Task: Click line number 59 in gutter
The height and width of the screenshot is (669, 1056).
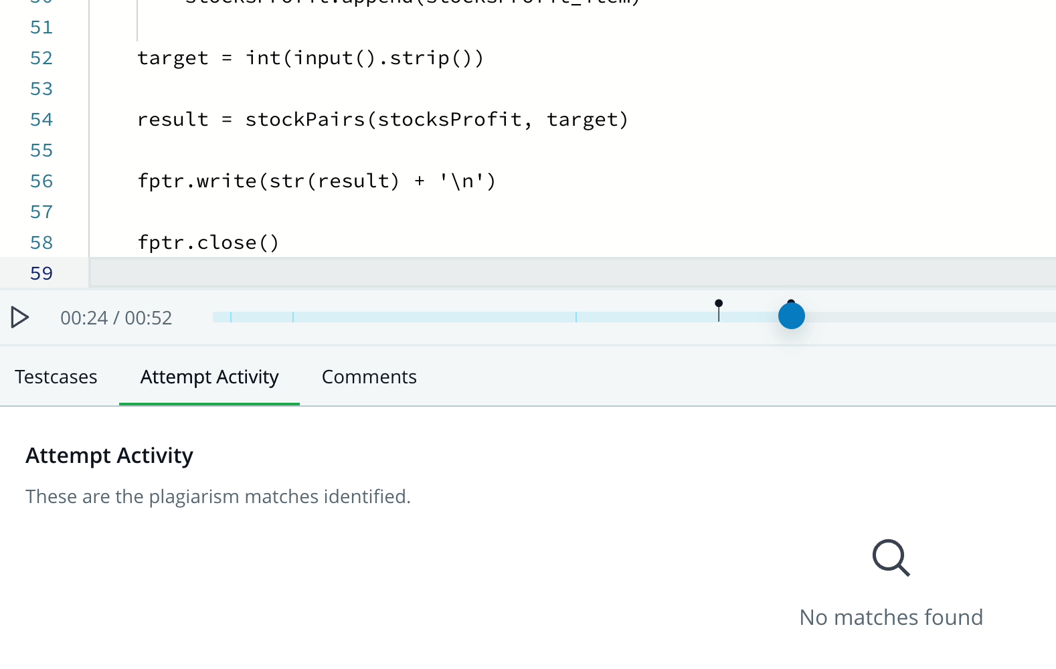Action: coord(41,274)
